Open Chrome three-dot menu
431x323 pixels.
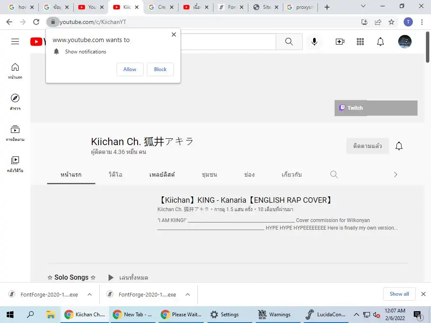[x=422, y=22]
